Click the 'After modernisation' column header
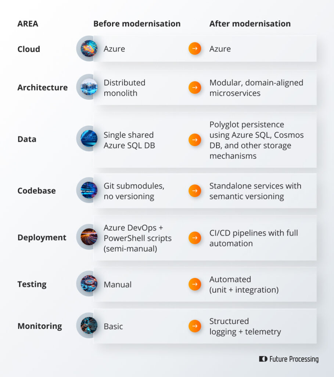This screenshot has width=334, height=377. pyautogui.click(x=250, y=24)
